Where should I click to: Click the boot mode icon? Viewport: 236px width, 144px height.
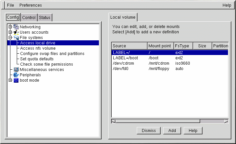[x=16, y=80]
